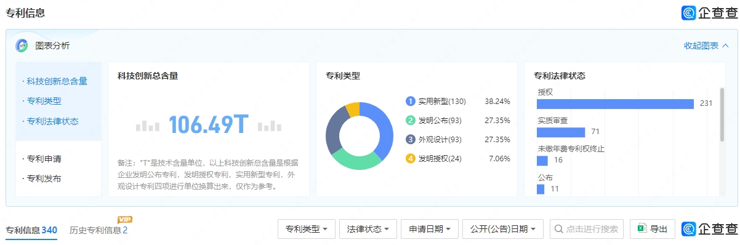Click the Excel icon on the 导出 button
Screen dimensions: 740x245
coord(641,228)
